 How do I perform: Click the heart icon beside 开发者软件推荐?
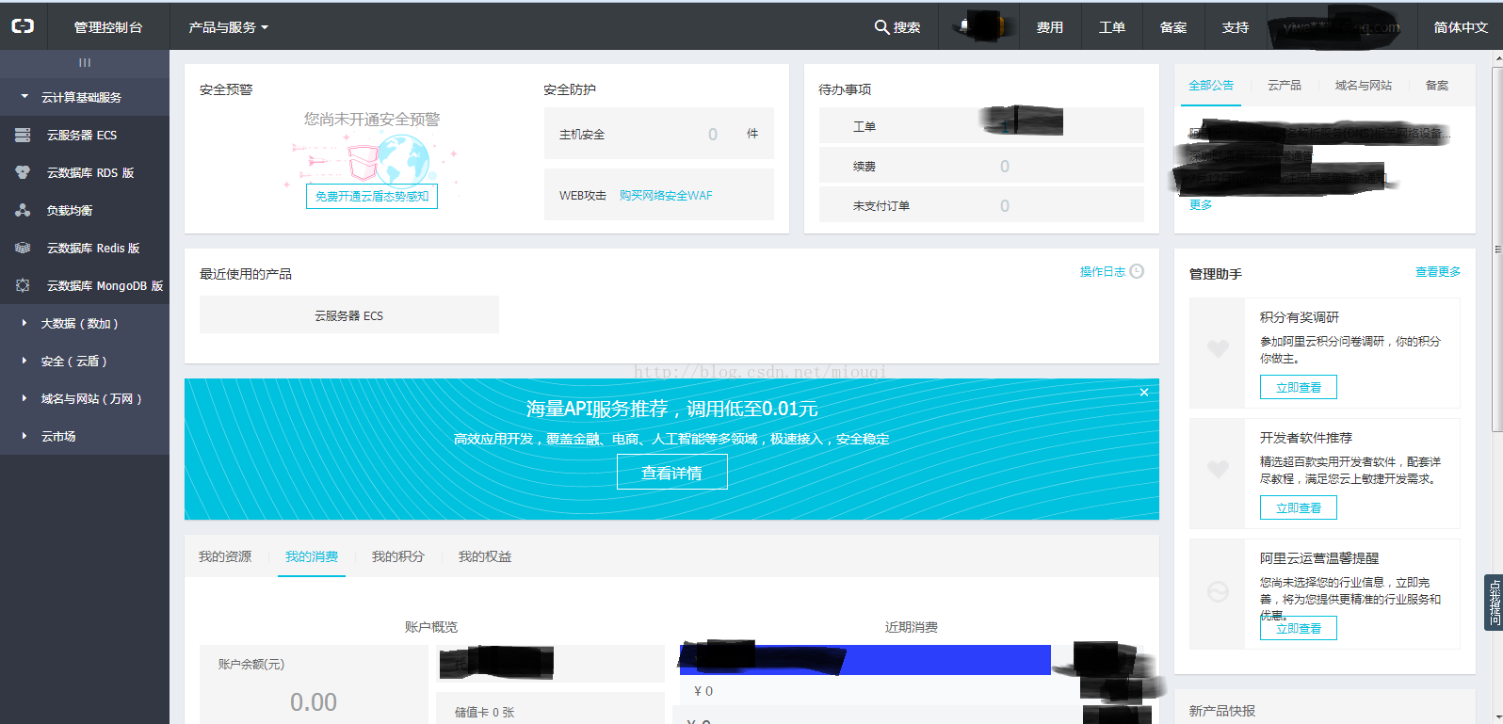pos(1218,469)
